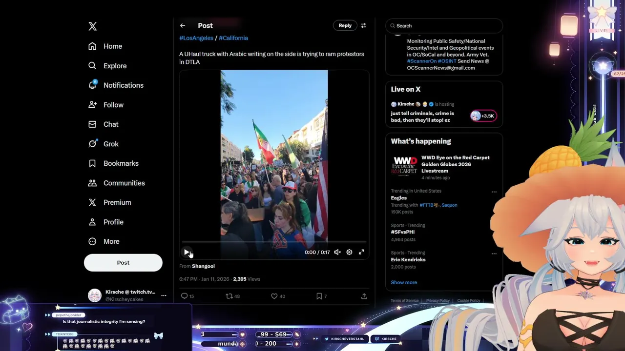Click the Follow person icon

coord(92,105)
